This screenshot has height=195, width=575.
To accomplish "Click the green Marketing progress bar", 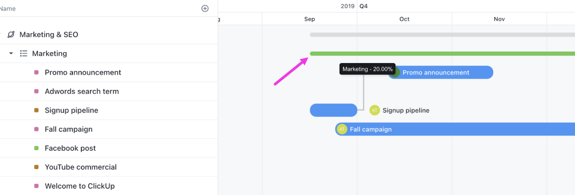I will click(x=442, y=53).
